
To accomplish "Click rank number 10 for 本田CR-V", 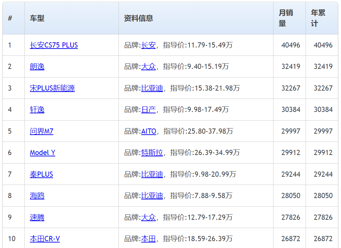I will click(12, 239).
